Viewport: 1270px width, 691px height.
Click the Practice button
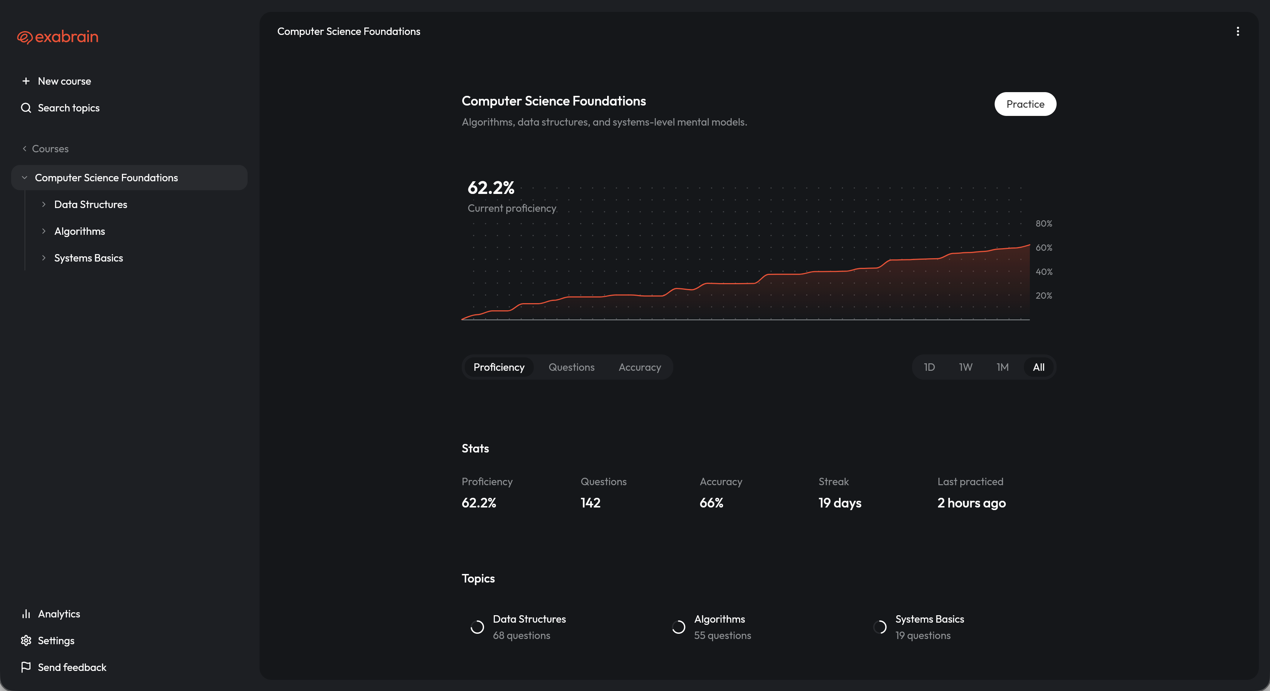click(1025, 104)
